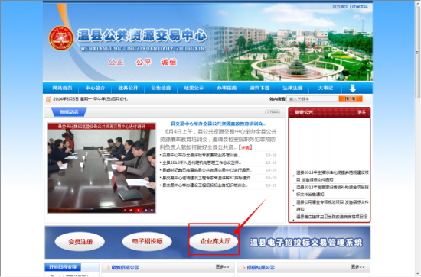
Task: Click the 温县公共资源交易中心 site title banner
Action: (x=142, y=36)
